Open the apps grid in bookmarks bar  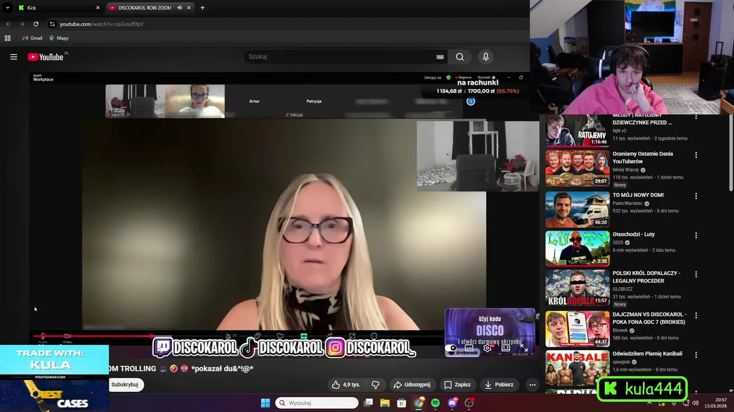pyautogui.click(x=7, y=38)
